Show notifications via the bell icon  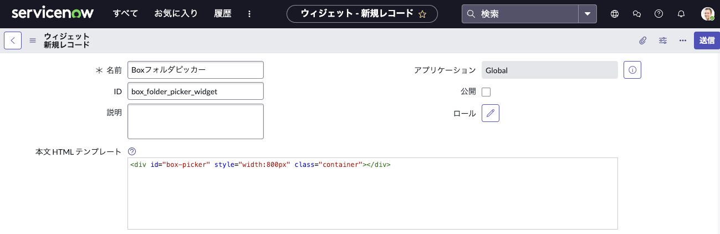point(681,14)
